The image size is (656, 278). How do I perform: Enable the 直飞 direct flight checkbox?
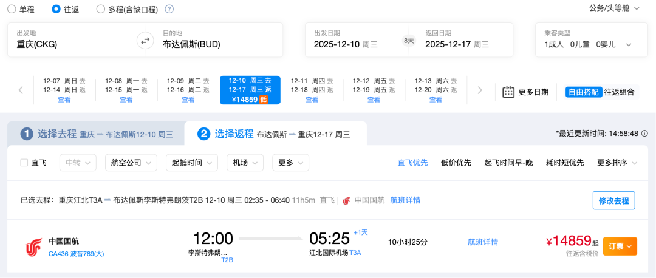click(x=24, y=163)
